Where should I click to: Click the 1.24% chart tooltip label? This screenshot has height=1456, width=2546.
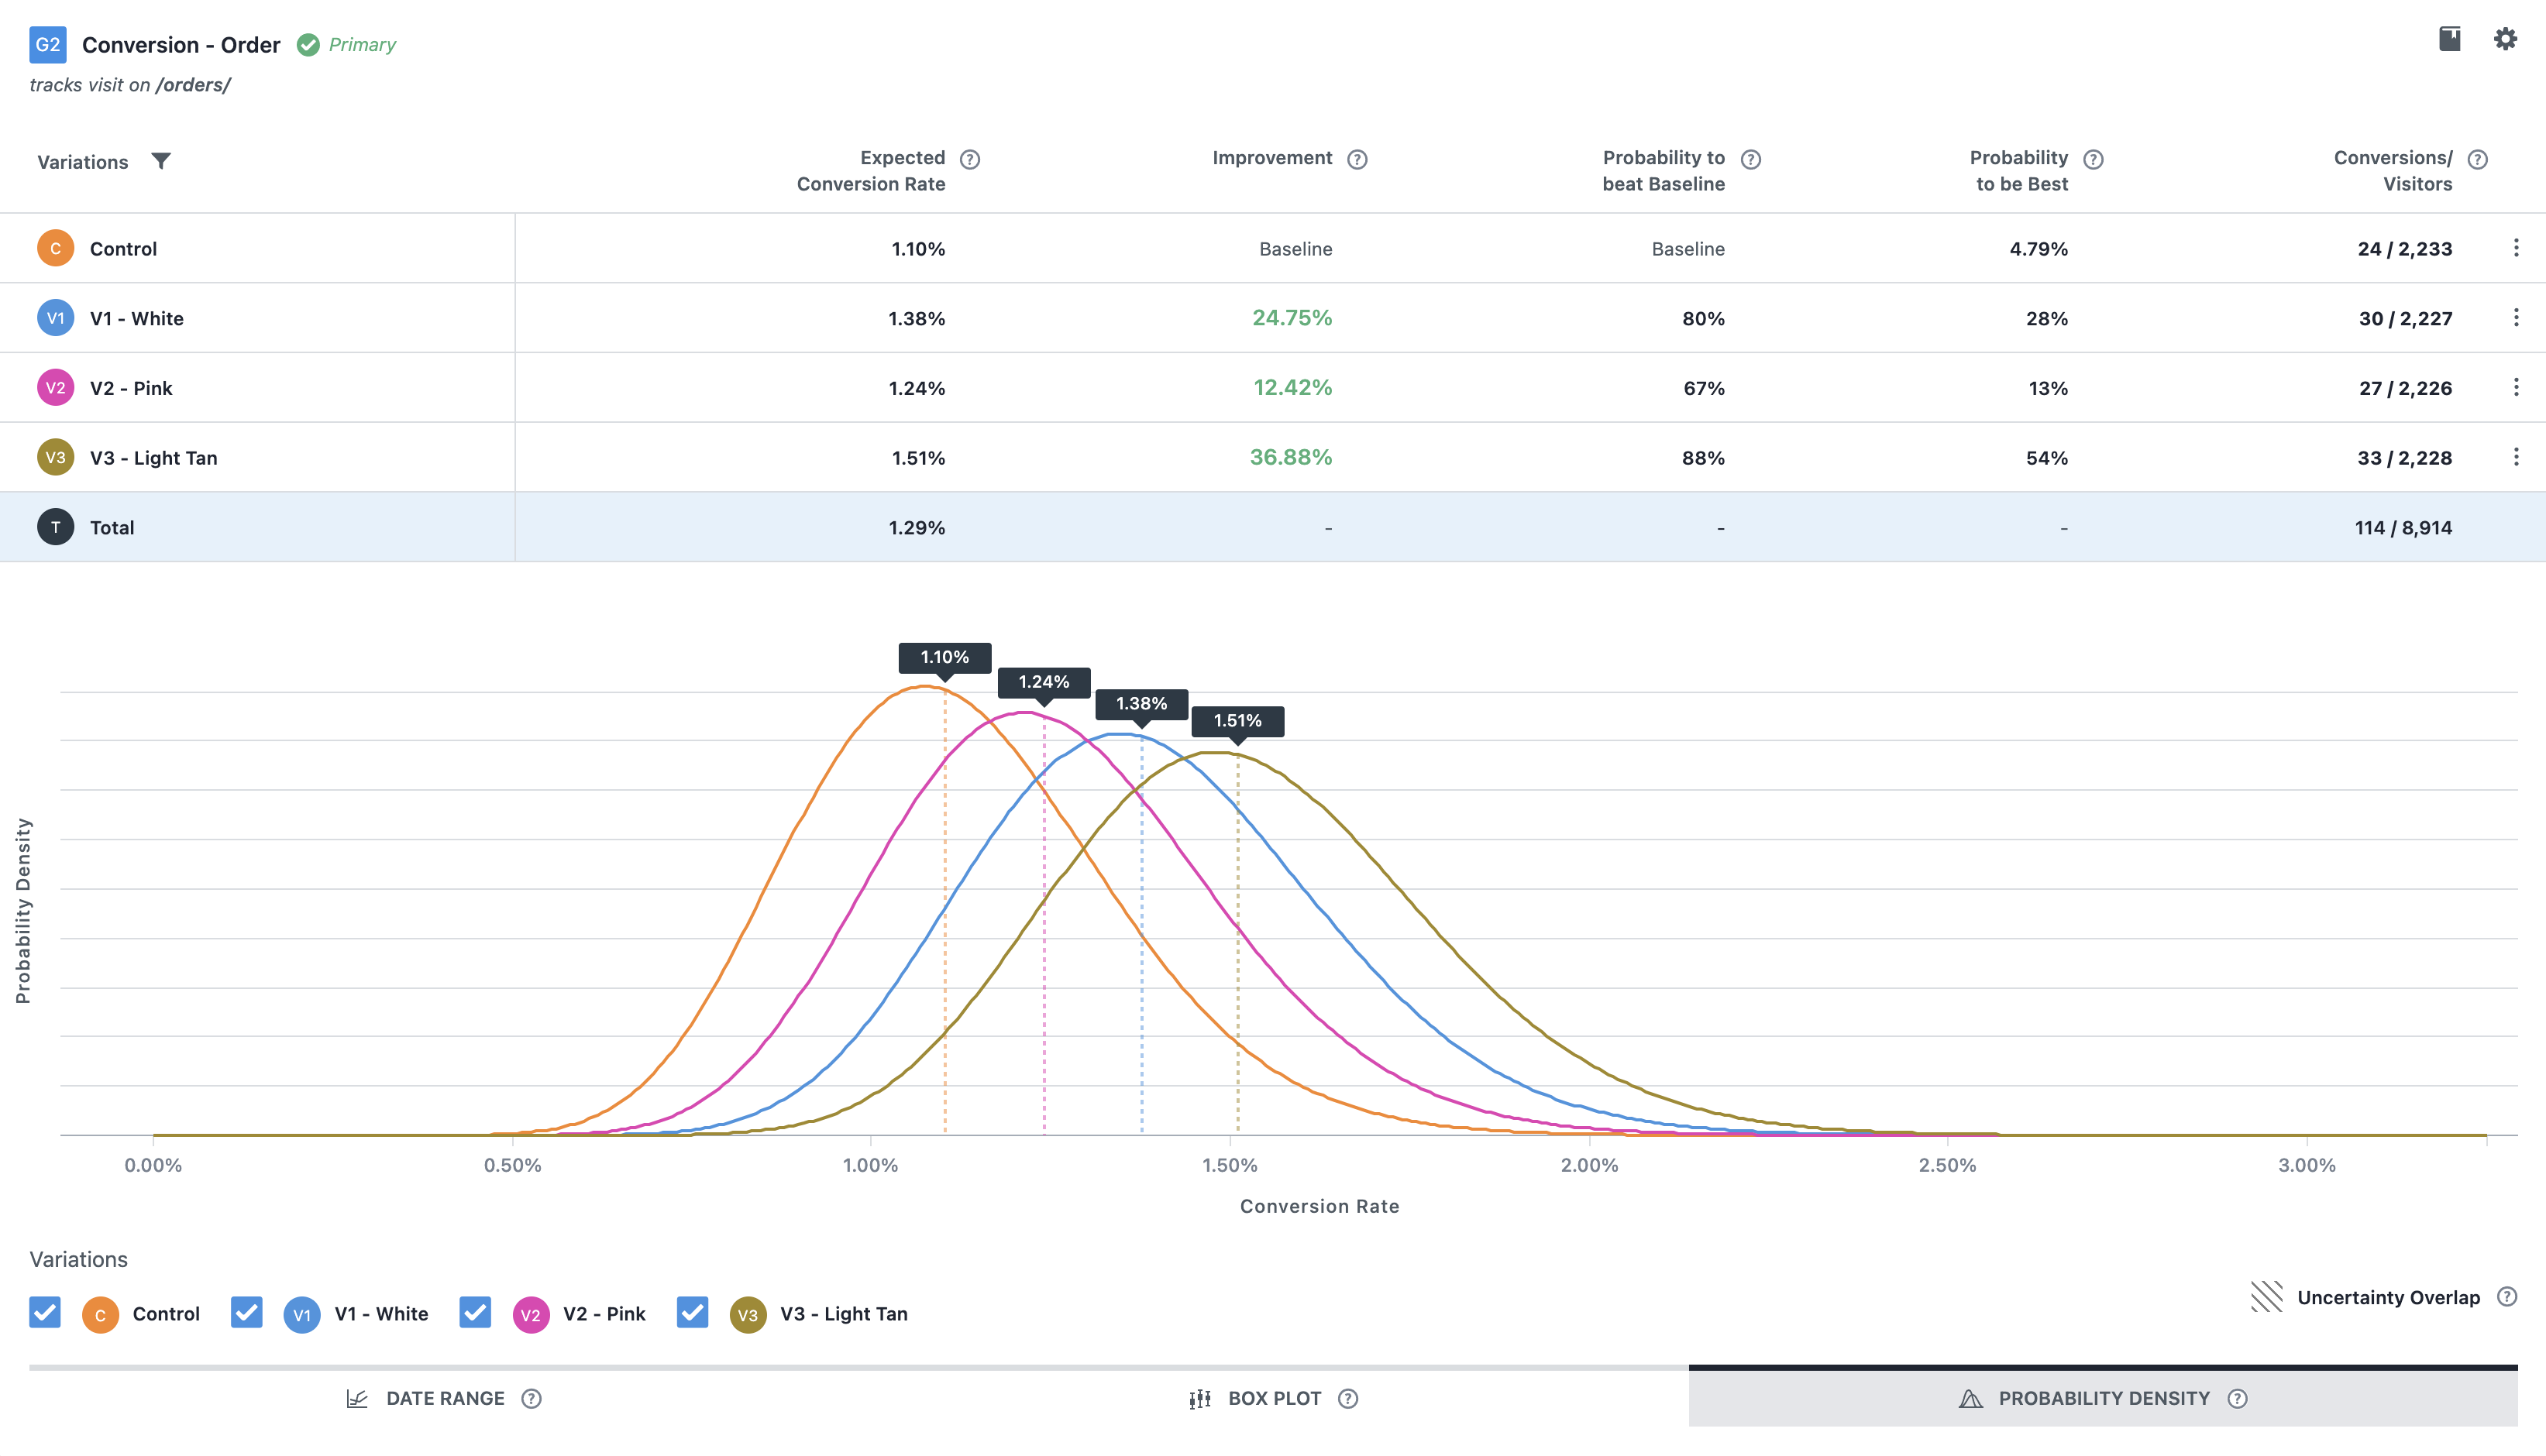coord(1044,682)
